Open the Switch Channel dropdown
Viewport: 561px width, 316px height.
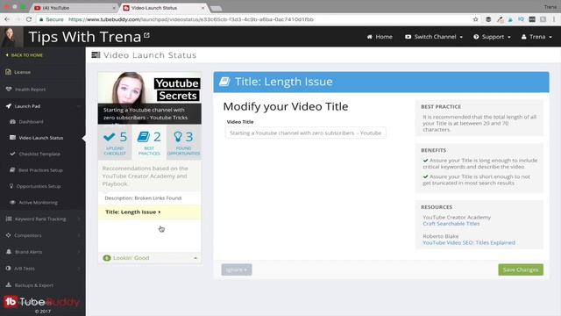coord(434,37)
